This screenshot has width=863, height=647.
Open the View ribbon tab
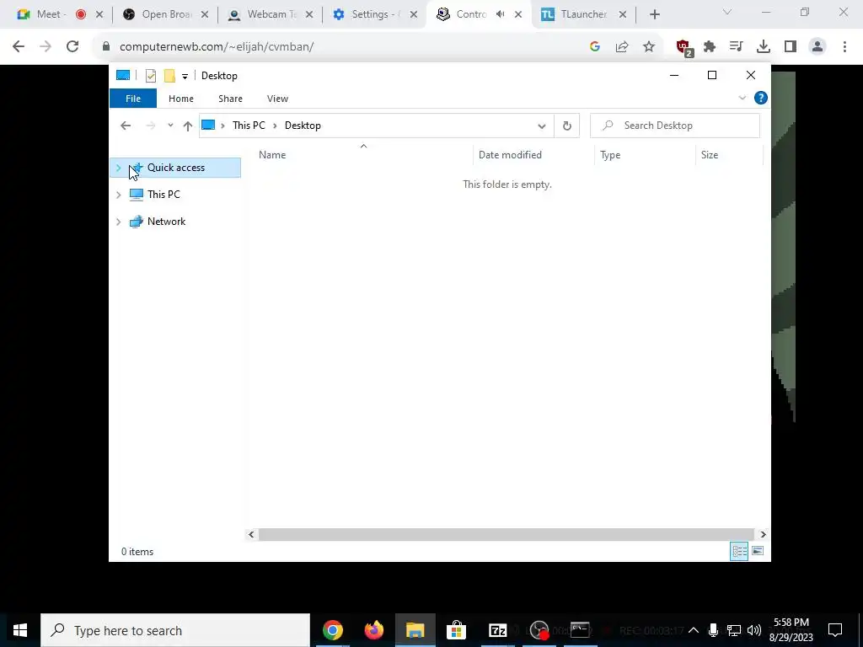pyautogui.click(x=277, y=99)
